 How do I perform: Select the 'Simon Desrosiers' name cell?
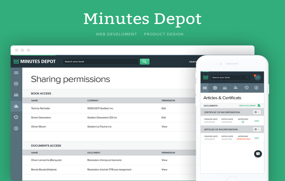[x=41, y=118]
